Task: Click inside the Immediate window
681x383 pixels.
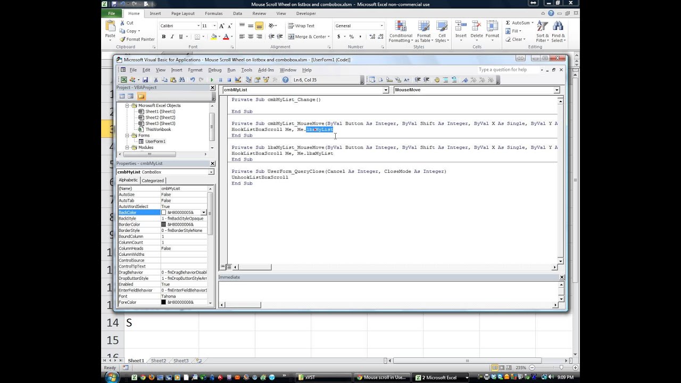Action: click(x=388, y=290)
